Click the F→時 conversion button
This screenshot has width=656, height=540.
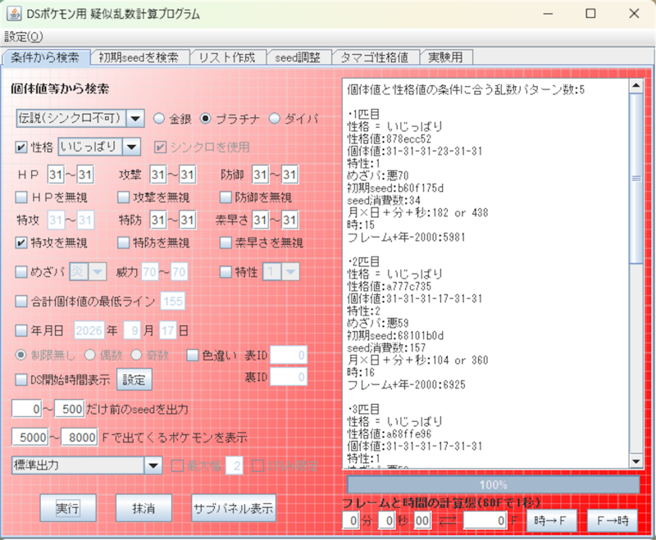point(613,521)
